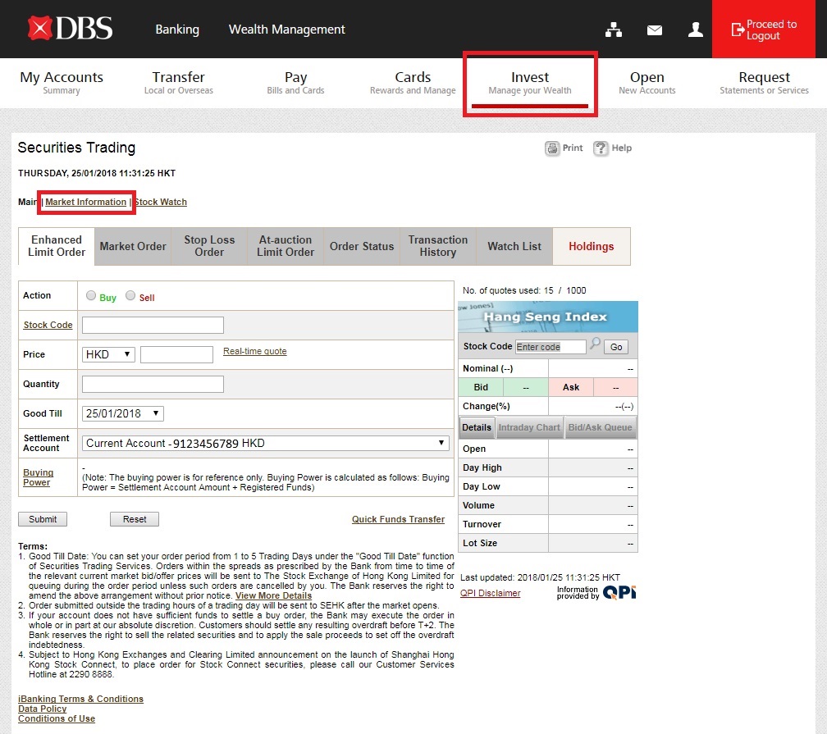Screen dimensions: 827x734
Task: Select the Sell radio button
Action: pos(130,296)
